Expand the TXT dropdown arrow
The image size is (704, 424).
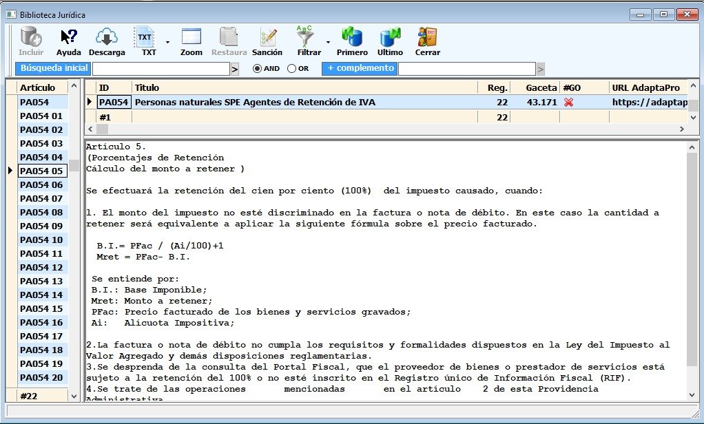pos(167,42)
